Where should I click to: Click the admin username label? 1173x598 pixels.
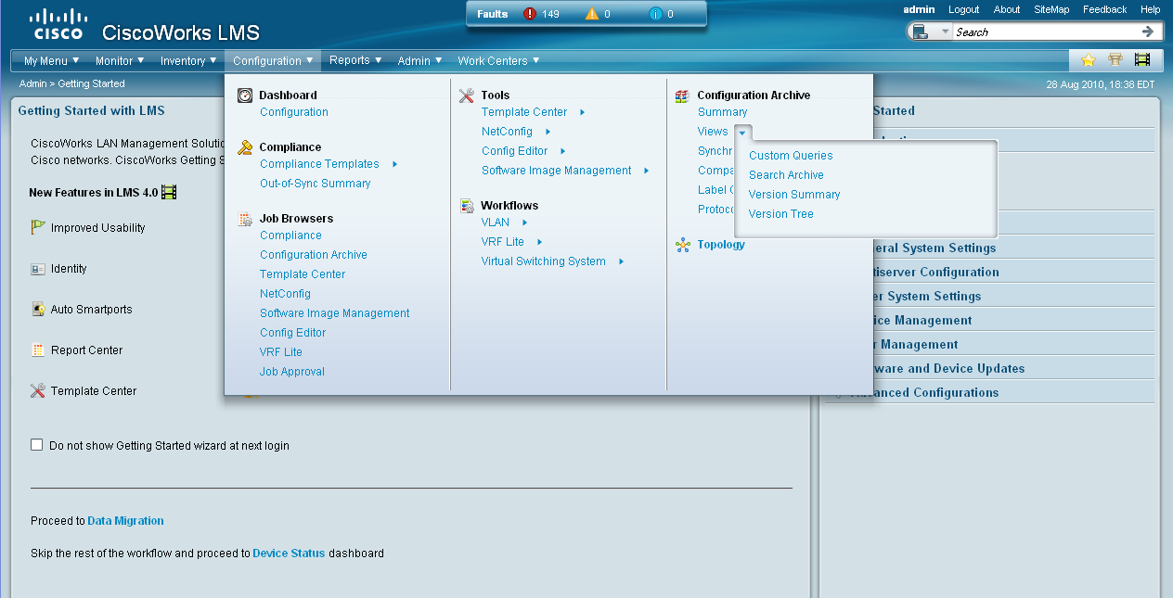tap(920, 9)
